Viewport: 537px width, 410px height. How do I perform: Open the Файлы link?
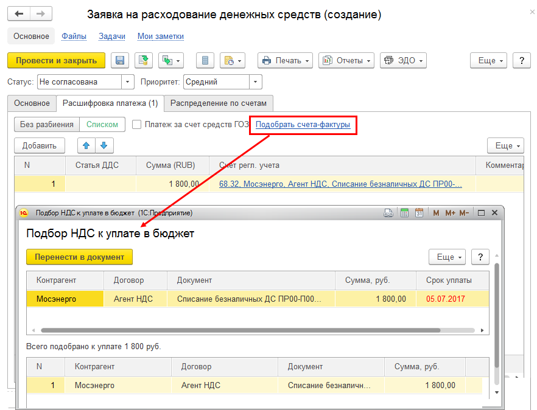pos(74,36)
